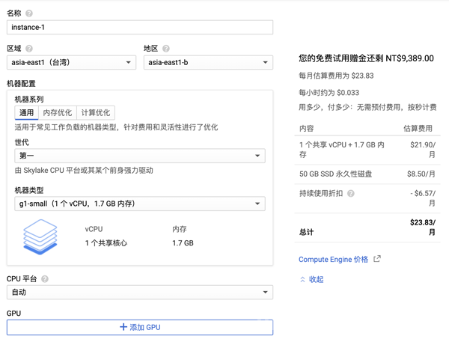Viewport: 449px width, 345px height.
Task: Click help icon next to 名称 label
Action: coord(29,13)
